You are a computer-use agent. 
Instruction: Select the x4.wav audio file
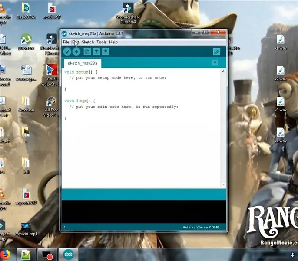click(x=281, y=135)
